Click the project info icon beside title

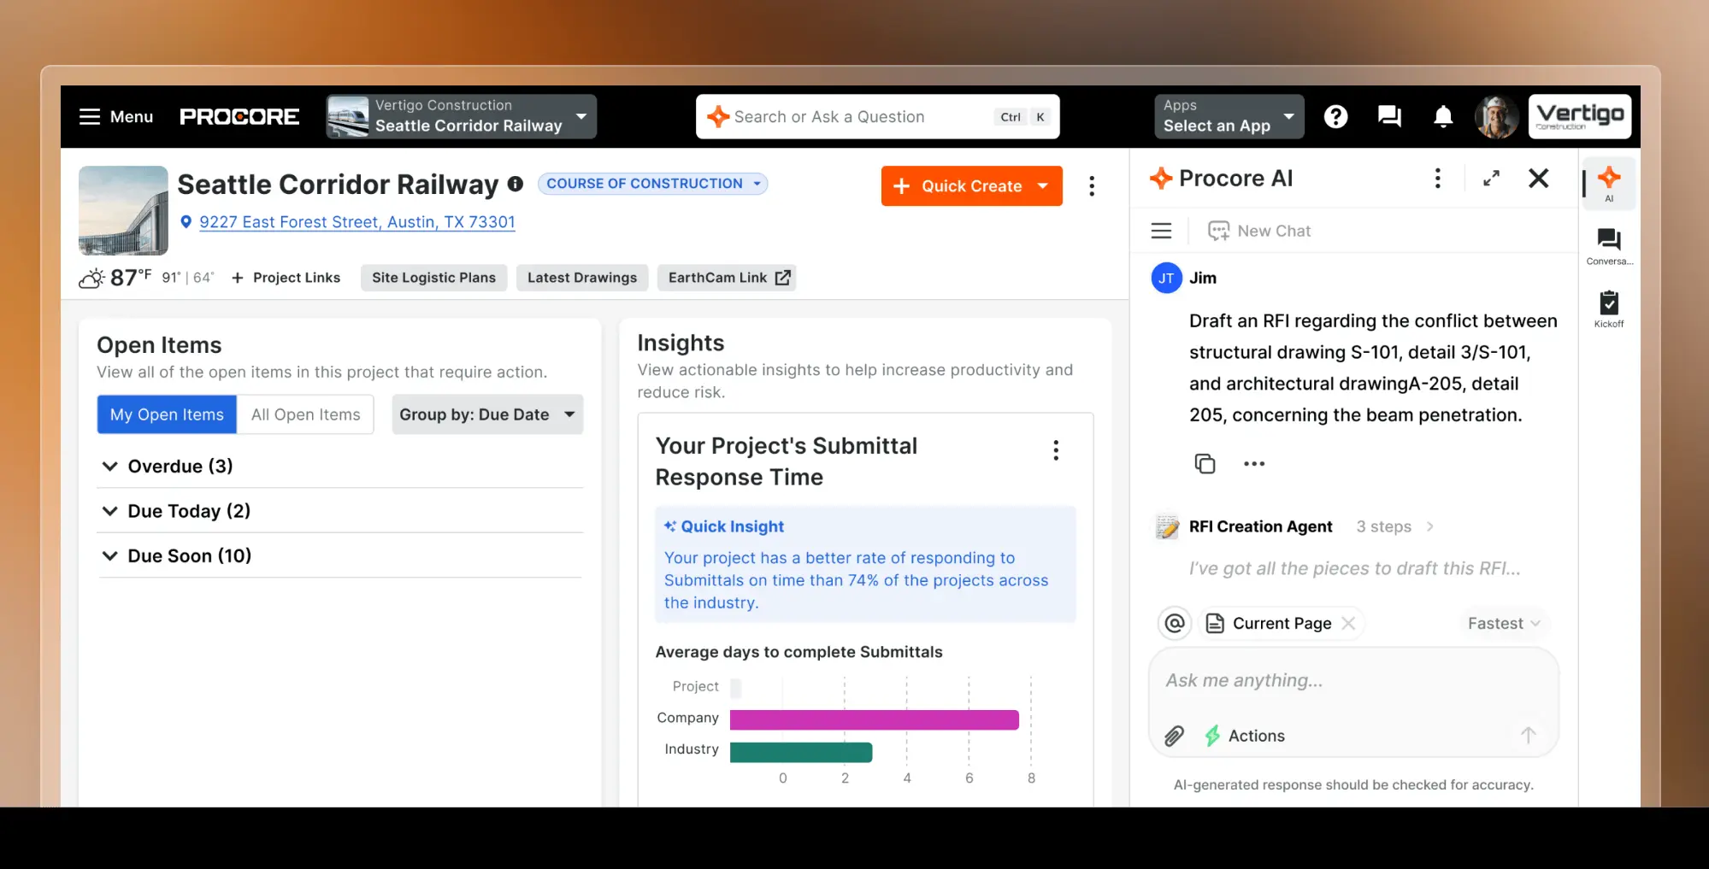515,184
